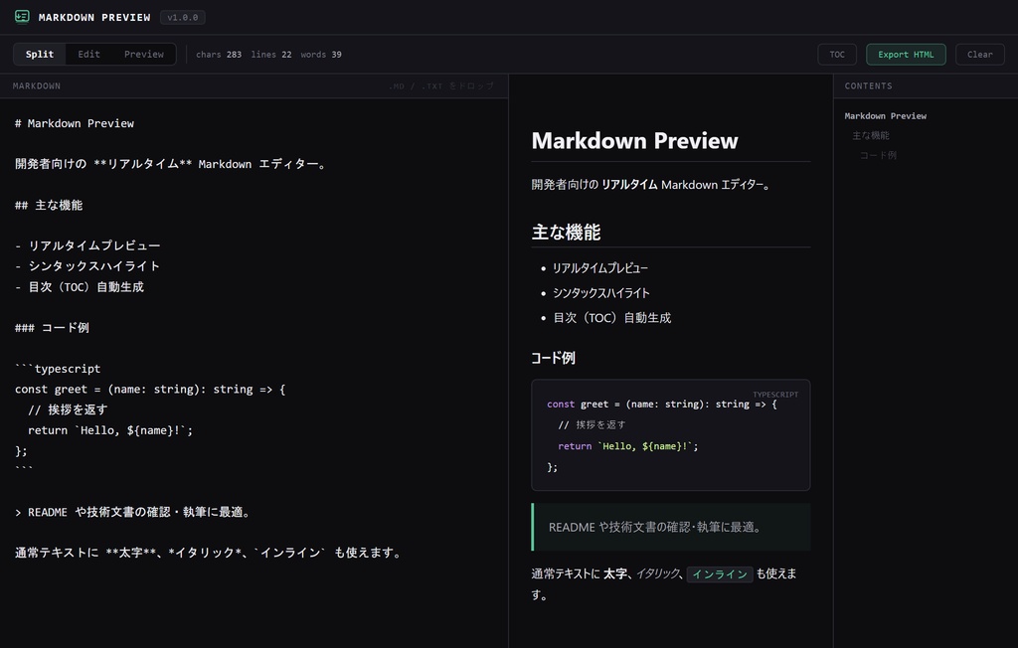Viewport: 1018px width, 648px height.
Task: Switch to Split view mode
Action: (x=40, y=55)
